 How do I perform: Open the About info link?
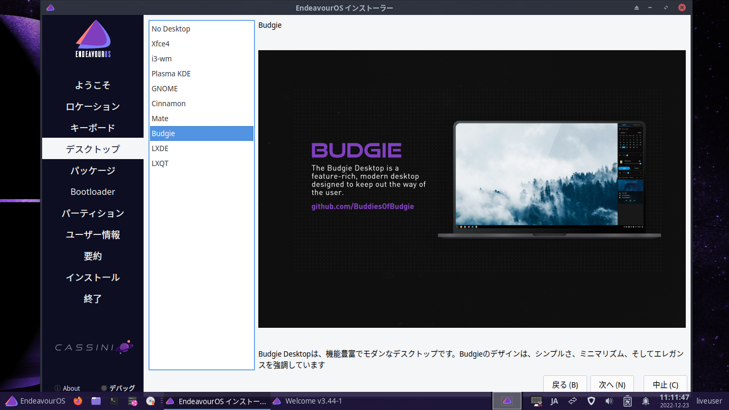(67, 388)
